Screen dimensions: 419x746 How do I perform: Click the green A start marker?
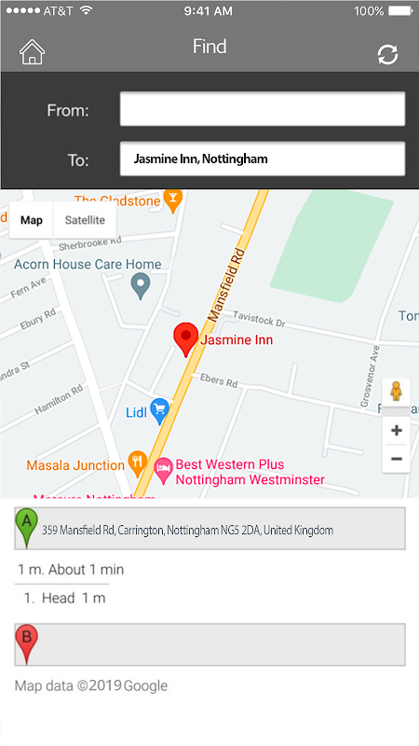(27, 527)
